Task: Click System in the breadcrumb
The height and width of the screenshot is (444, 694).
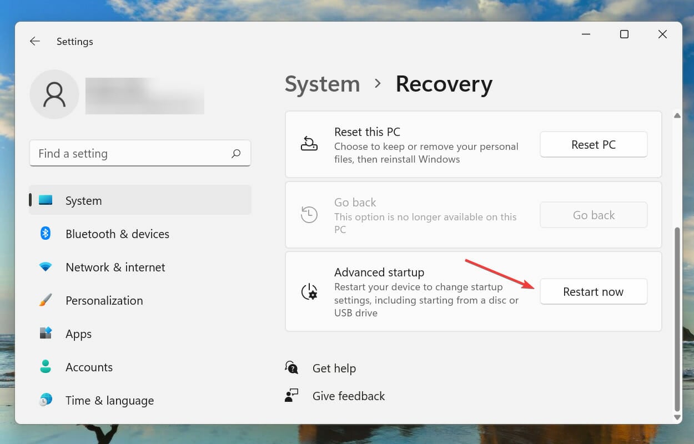Action: (322, 84)
